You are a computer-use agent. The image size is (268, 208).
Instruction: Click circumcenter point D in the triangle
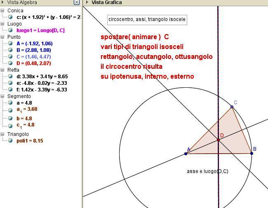pyautogui.click(x=218, y=140)
